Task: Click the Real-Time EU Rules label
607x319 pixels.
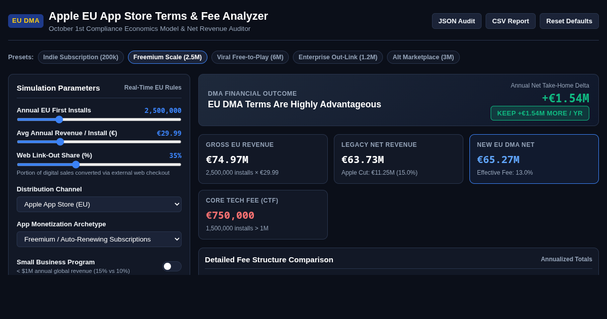Action: (x=153, y=88)
